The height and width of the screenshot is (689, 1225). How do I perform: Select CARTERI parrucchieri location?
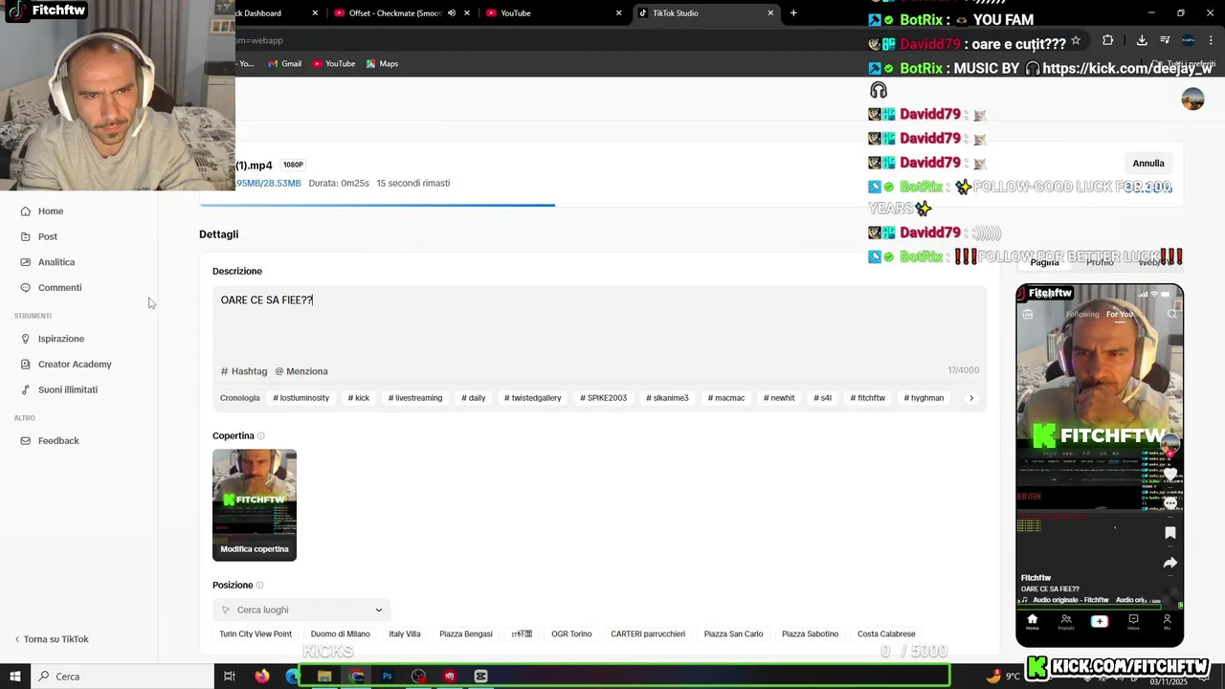click(648, 634)
